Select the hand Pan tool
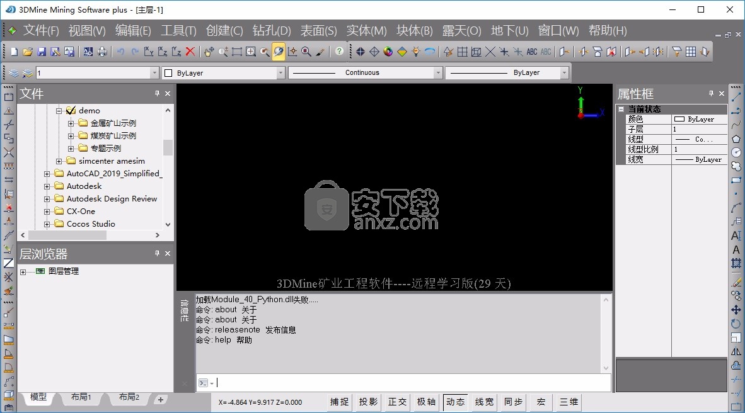 click(209, 52)
